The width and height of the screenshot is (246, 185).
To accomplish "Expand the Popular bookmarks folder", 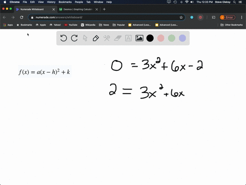I will 119,25.
